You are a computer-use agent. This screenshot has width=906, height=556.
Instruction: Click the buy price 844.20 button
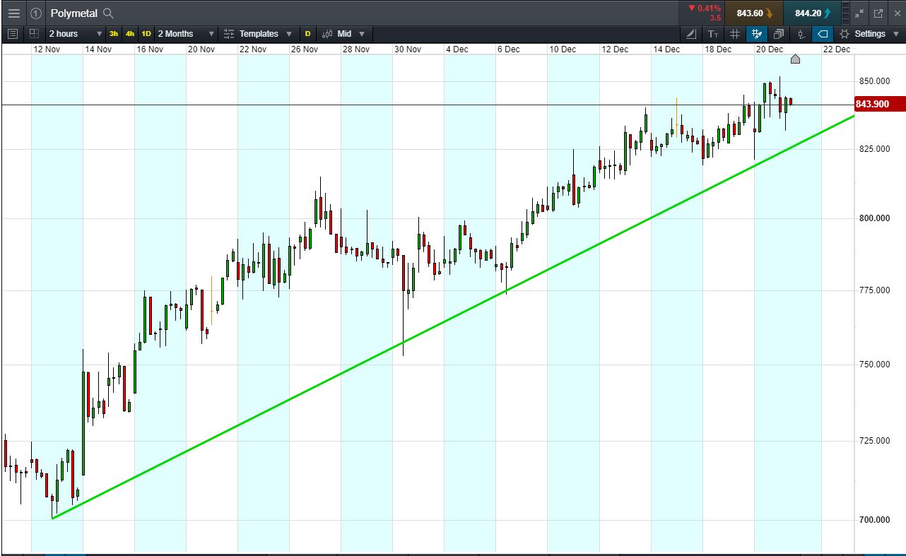tap(812, 13)
